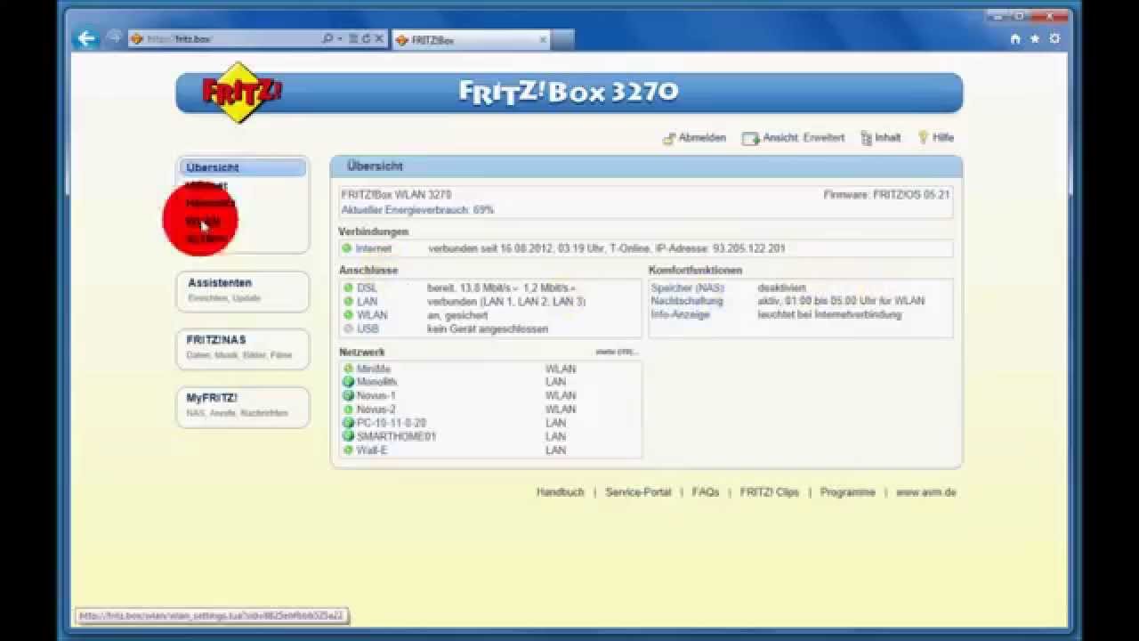
Task: Open the FAQs footer link
Action: click(706, 492)
